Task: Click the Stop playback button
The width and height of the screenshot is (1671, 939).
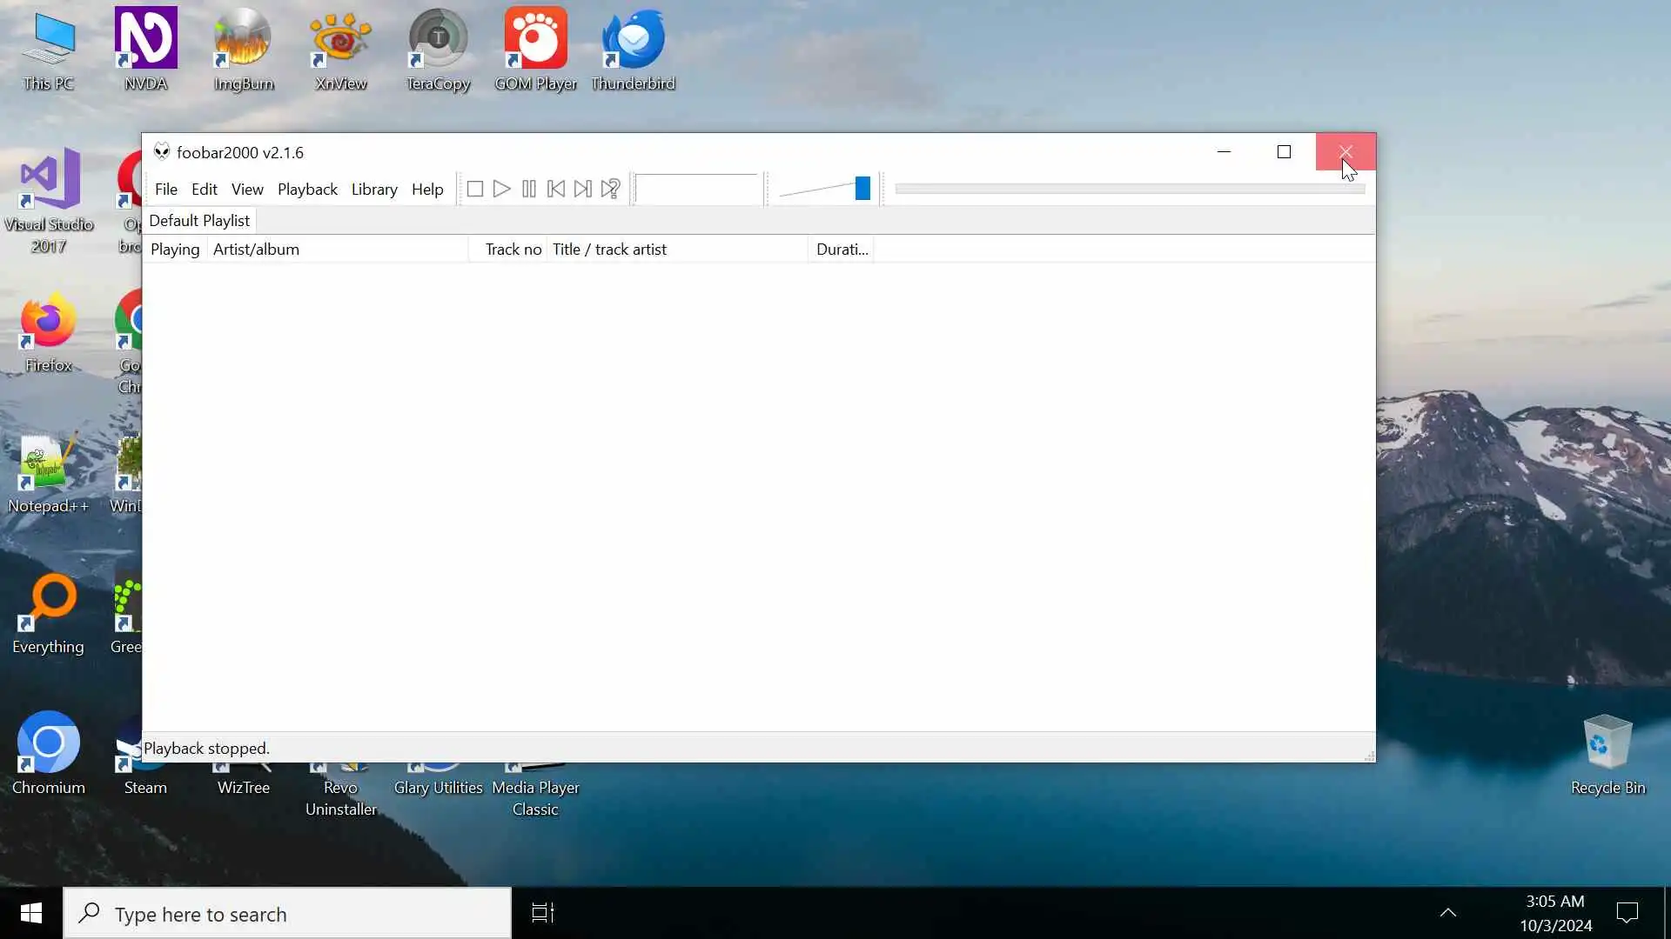Action: click(x=475, y=189)
